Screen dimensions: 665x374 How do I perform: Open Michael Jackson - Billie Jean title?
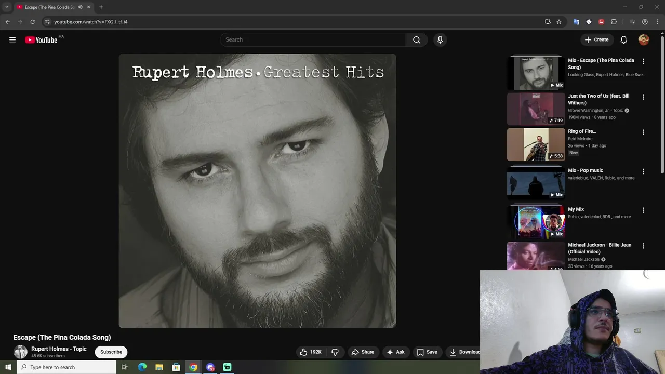pyautogui.click(x=600, y=248)
